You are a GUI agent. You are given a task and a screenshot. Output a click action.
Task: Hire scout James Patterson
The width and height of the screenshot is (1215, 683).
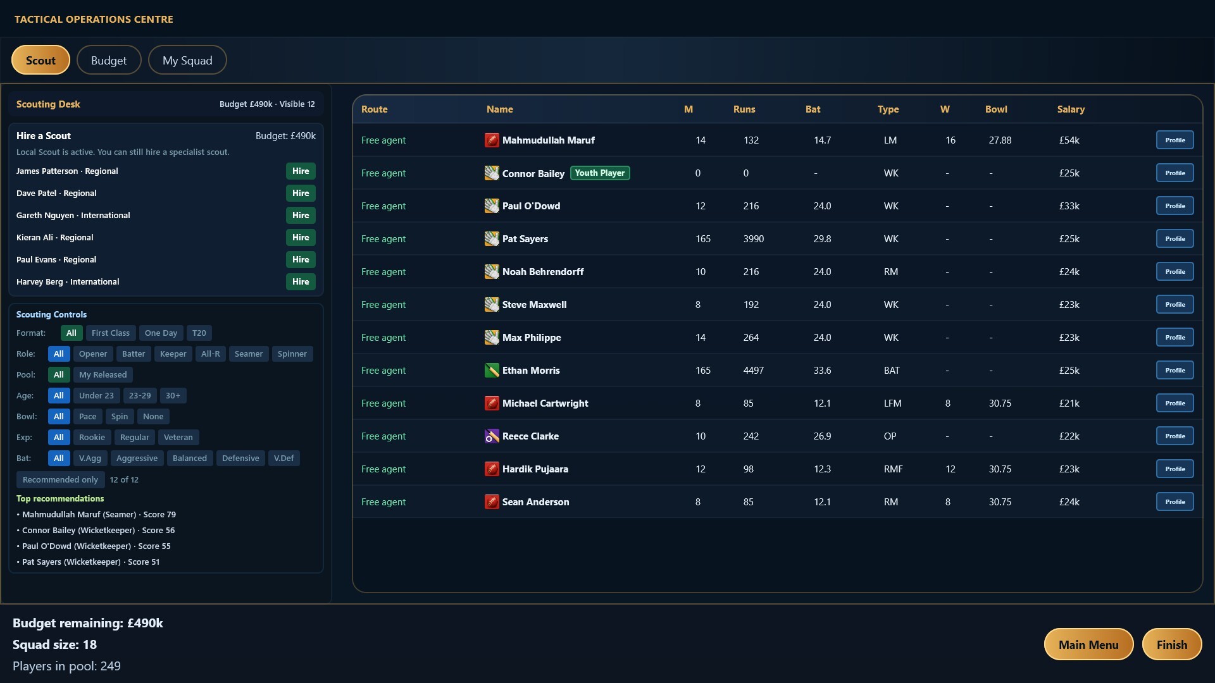[301, 171]
